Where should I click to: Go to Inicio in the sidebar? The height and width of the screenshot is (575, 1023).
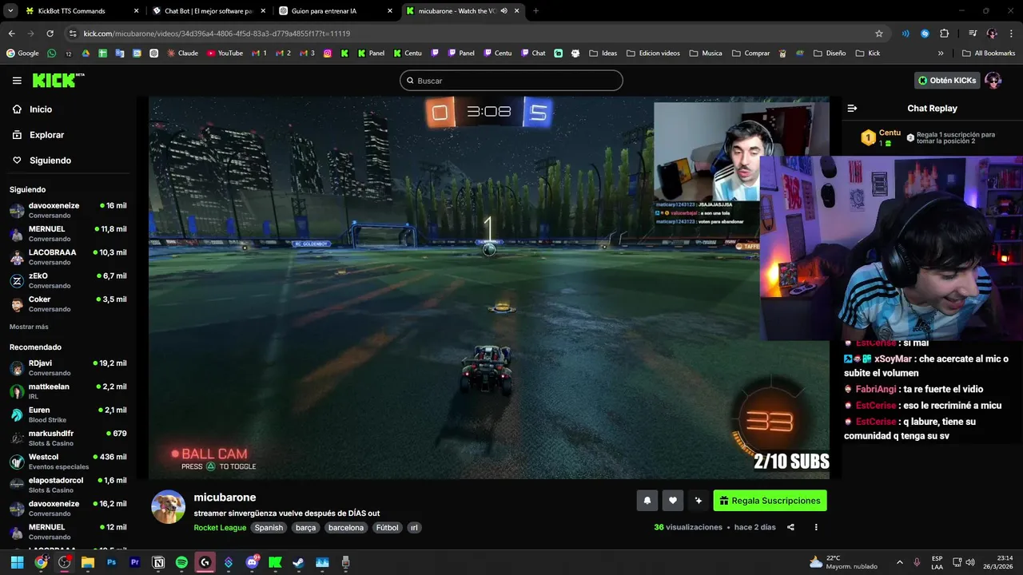click(41, 109)
